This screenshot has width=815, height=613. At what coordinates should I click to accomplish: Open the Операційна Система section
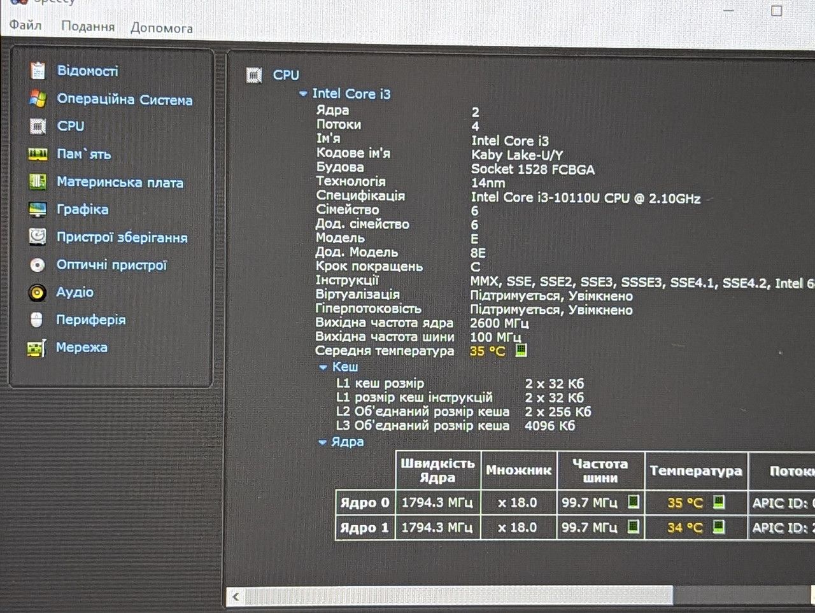click(x=125, y=99)
